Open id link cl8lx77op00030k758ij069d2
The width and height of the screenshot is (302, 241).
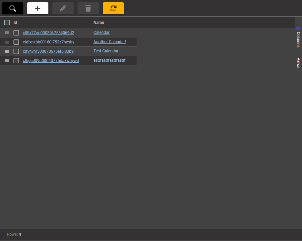48,33
